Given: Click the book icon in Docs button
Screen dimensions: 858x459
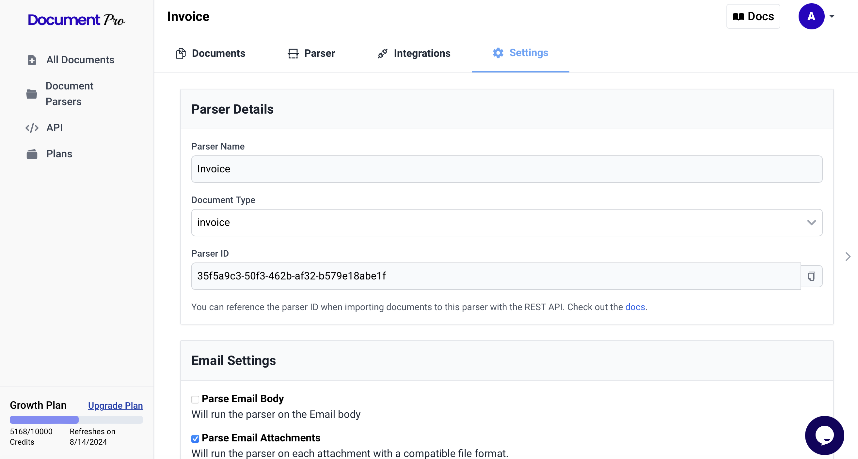Looking at the screenshot, I should coord(738,16).
